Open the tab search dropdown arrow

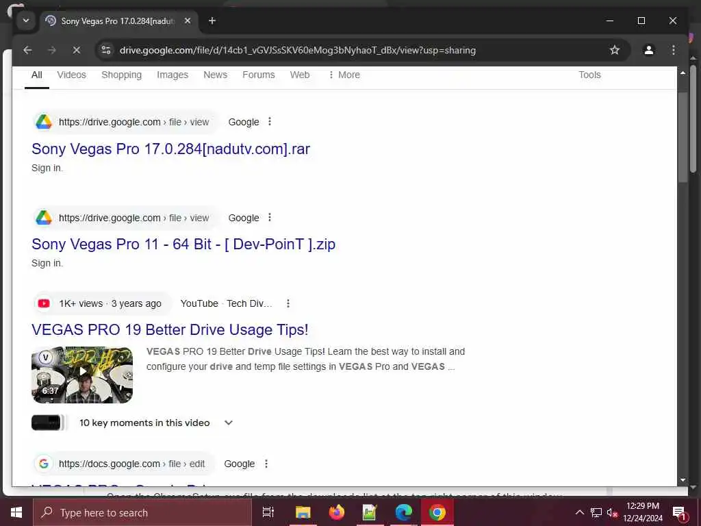pos(26,21)
